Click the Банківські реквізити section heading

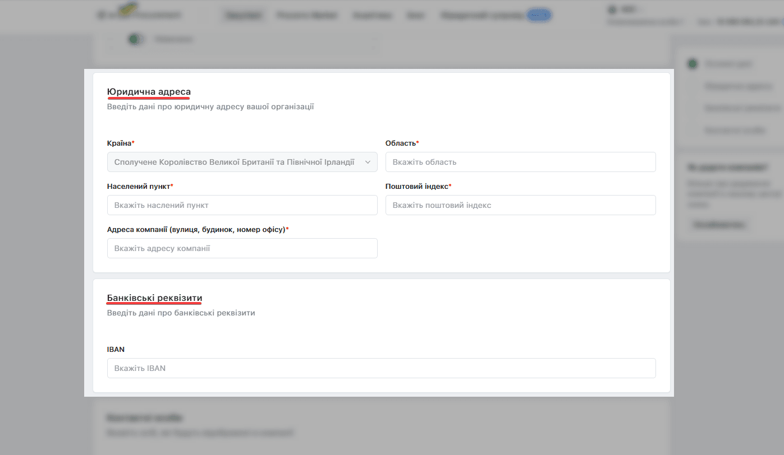click(154, 298)
